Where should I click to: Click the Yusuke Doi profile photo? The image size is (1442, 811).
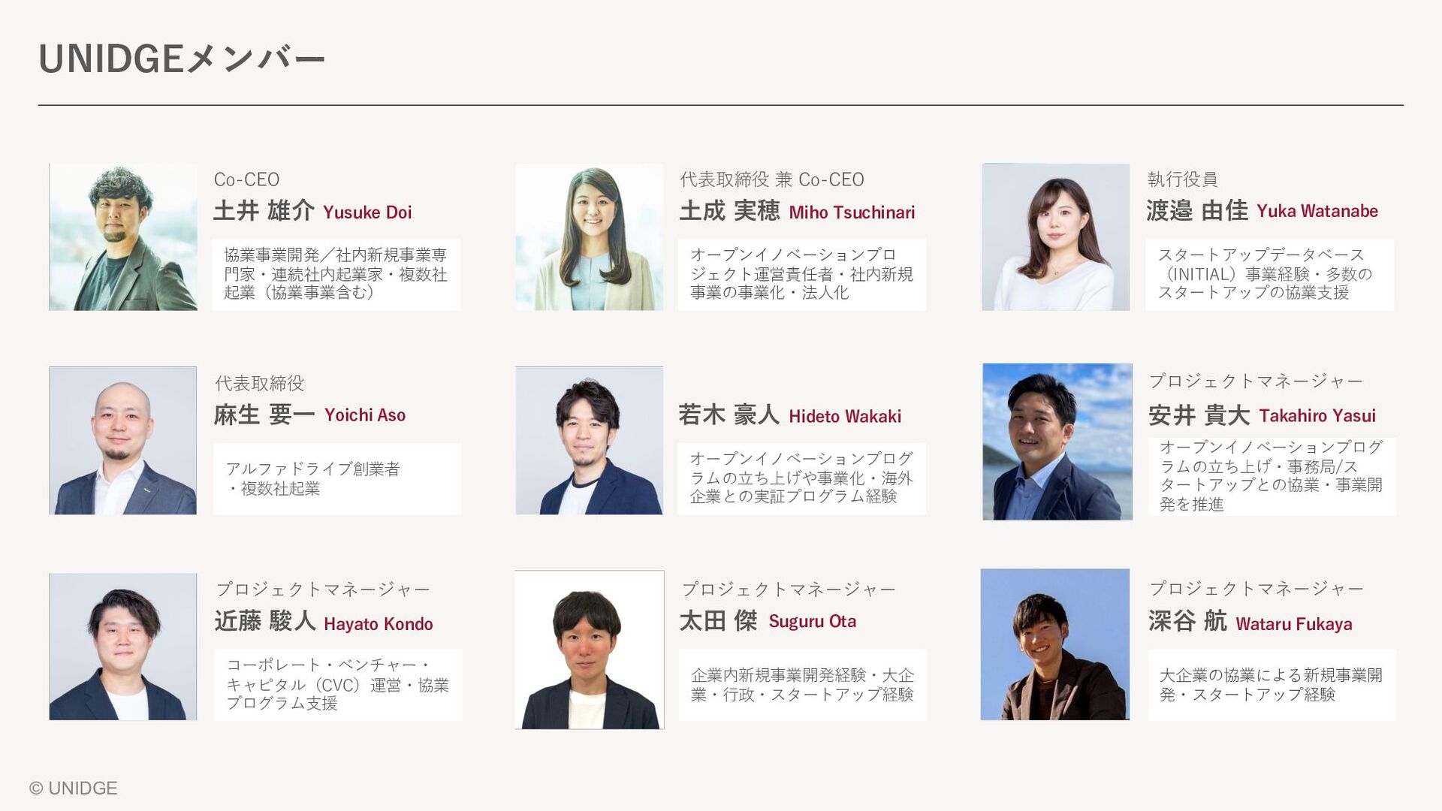(x=123, y=237)
